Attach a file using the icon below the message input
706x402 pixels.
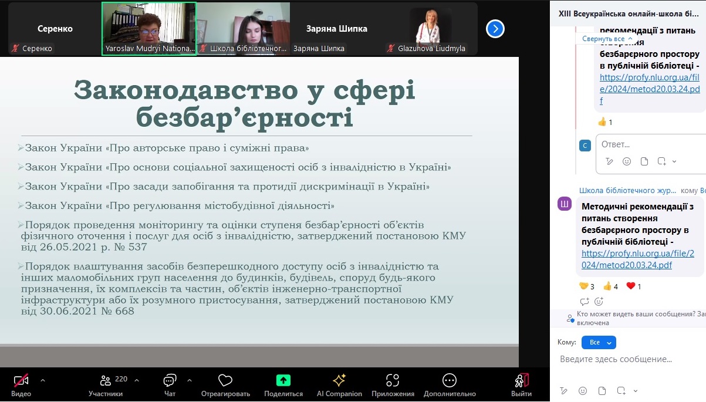[602, 391]
